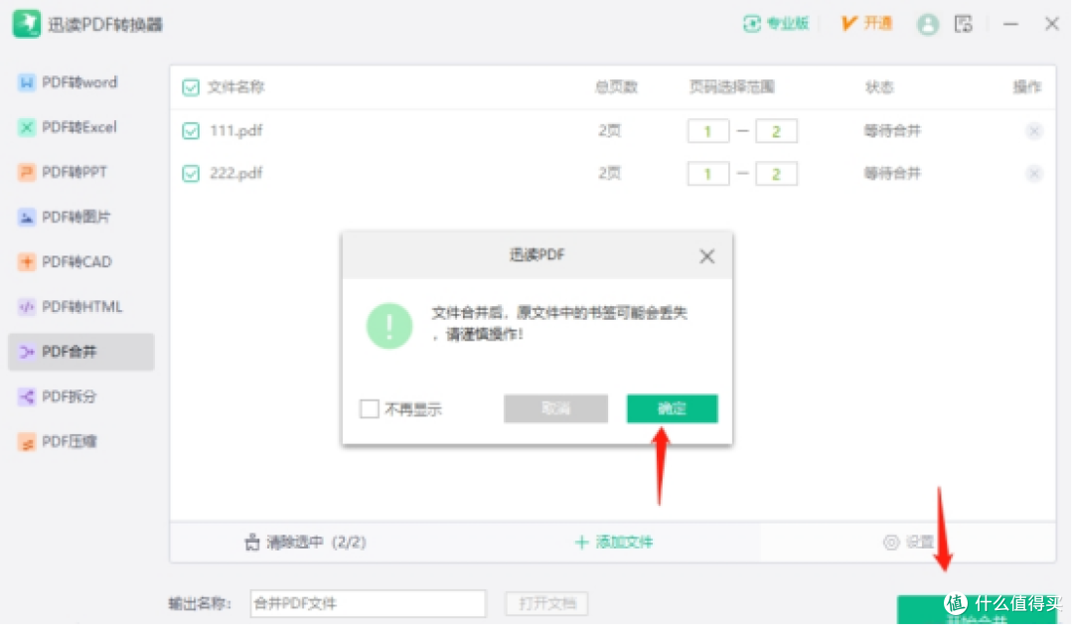
Task: Click 添加文件 to add files
Action: tap(614, 544)
